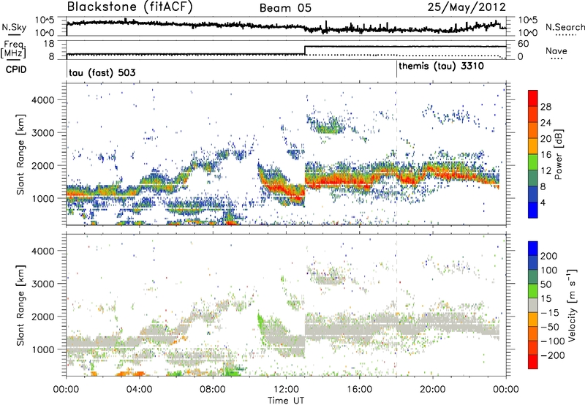
Task: Click the 'Blackstone (fitACF)' title text
Action: 130,7
